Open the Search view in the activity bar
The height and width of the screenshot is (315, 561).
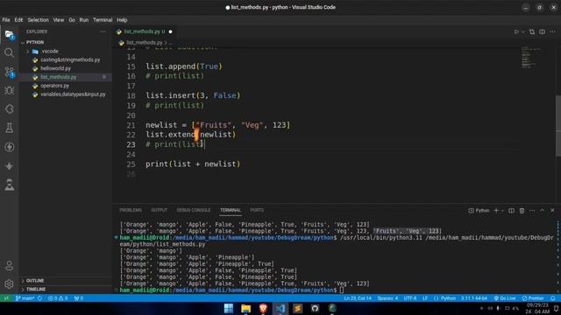coord(10,52)
